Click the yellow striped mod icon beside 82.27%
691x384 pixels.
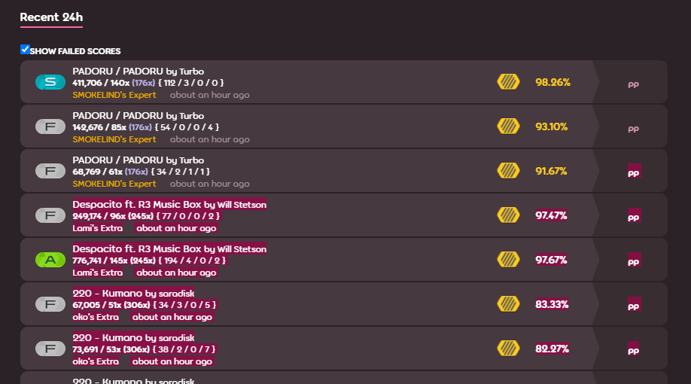[x=508, y=349]
